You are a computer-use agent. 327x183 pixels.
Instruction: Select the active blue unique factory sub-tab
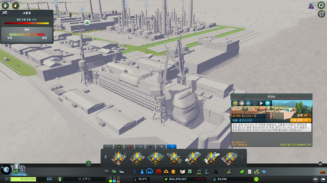172,147
